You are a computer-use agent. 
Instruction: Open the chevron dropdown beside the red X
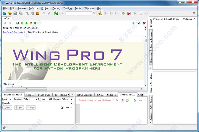point(139,23)
